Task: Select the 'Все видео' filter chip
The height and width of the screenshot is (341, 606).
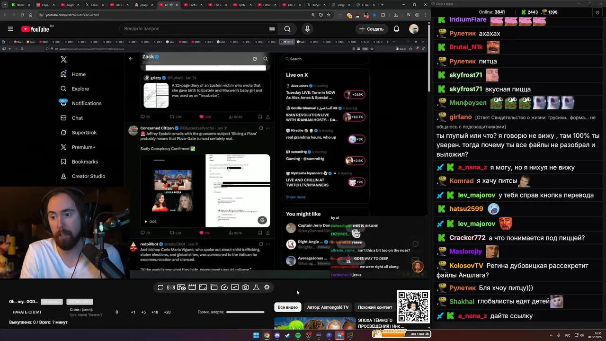Action: pyautogui.click(x=288, y=307)
